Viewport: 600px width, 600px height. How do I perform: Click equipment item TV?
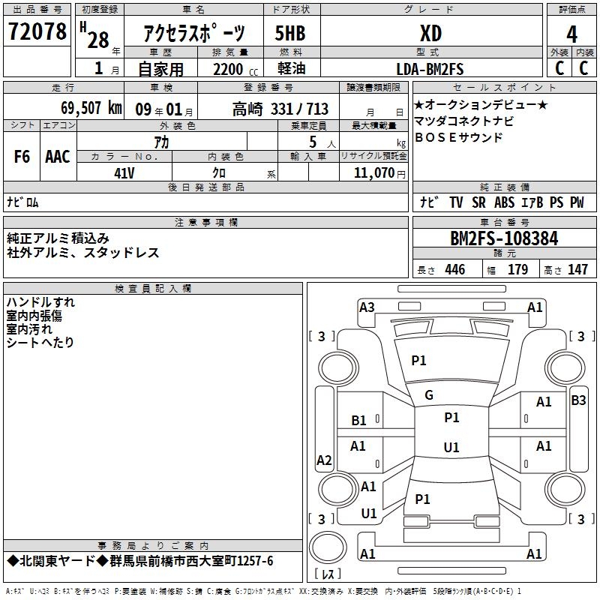[x=456, y=202]
